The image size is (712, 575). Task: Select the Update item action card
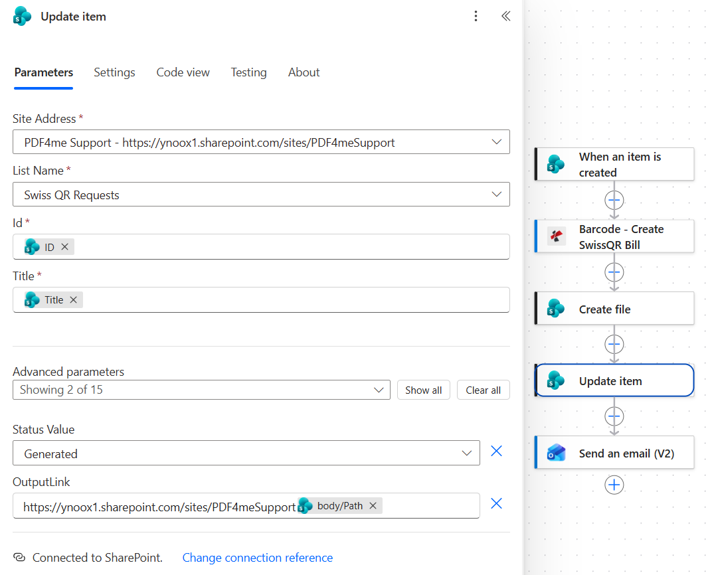[x=614, y=380]
